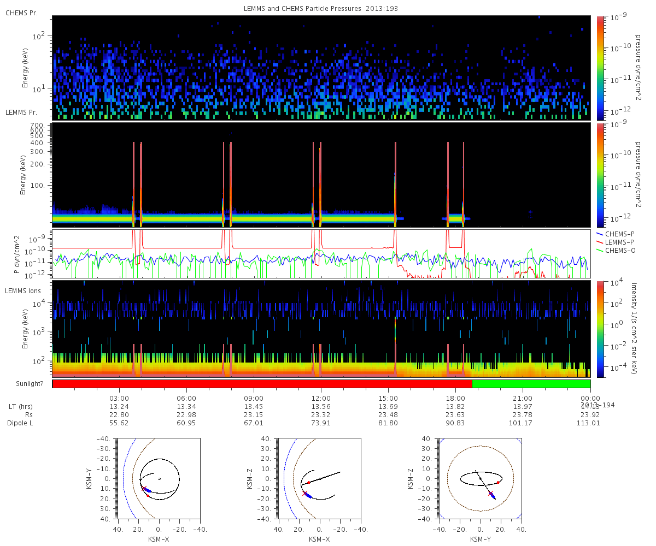The width and height of the screenshot is (656, 546).
Task: Click the Sunlight? label
Action: pos(23,384)
